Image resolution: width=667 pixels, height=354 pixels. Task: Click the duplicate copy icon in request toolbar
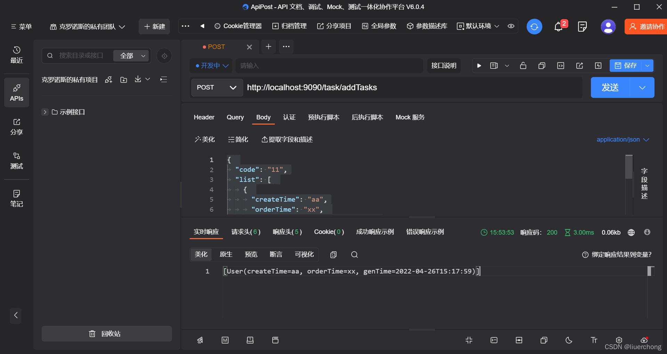(x=542, y=66)
